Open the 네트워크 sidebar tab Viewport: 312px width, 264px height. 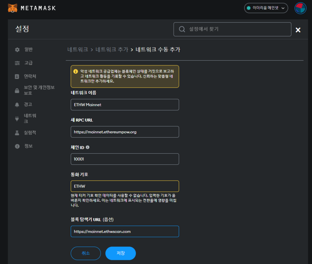pos(30,118)
